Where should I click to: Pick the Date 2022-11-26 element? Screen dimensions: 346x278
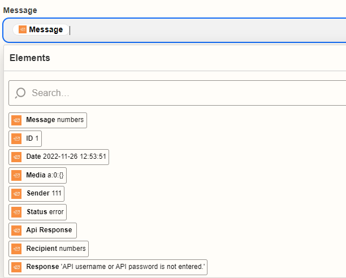point(67,157)
